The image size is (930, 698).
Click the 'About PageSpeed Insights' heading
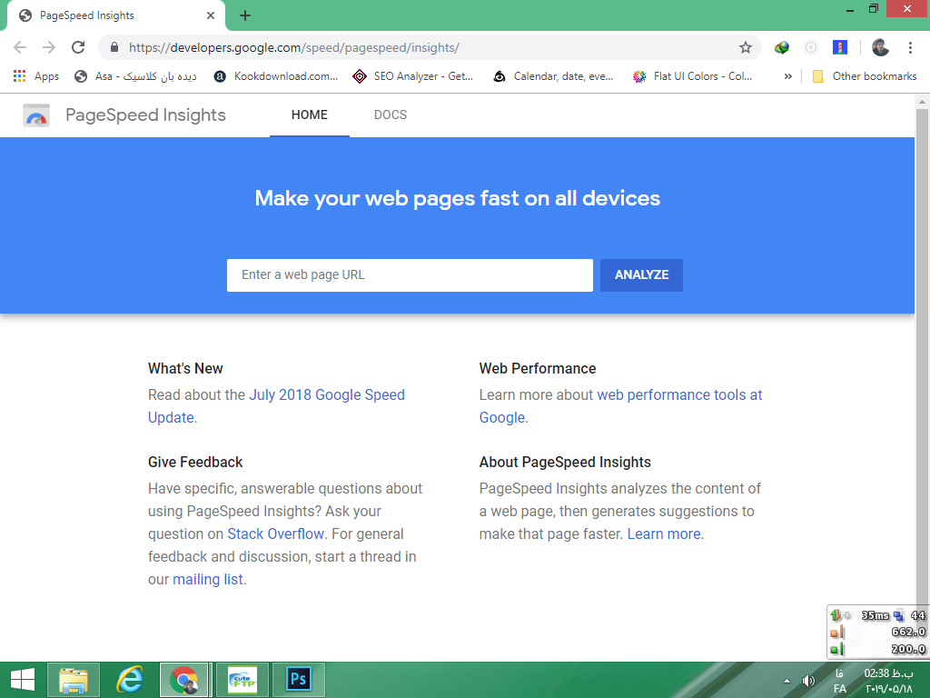[x=565, y=463]
